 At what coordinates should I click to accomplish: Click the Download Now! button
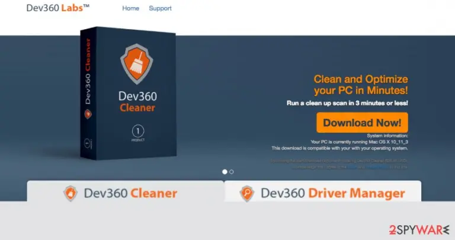coord(362,123)
